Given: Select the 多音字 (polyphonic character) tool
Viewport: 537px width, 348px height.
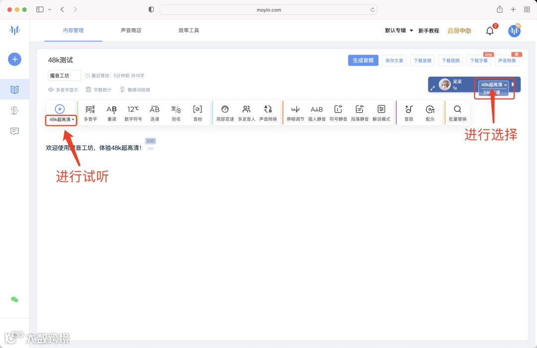Looking at the screenshot, I should pos(89,112).
